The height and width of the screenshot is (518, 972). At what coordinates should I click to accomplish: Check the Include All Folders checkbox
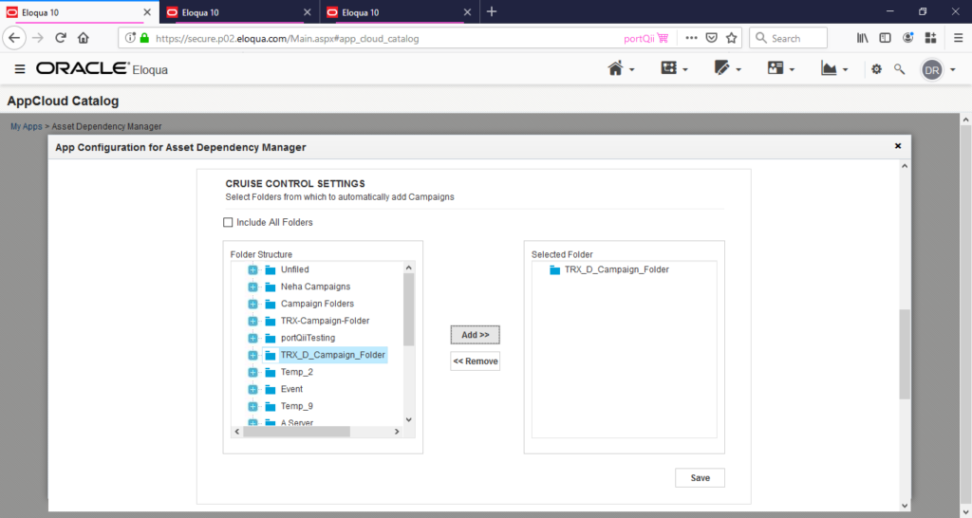point(228,223)
